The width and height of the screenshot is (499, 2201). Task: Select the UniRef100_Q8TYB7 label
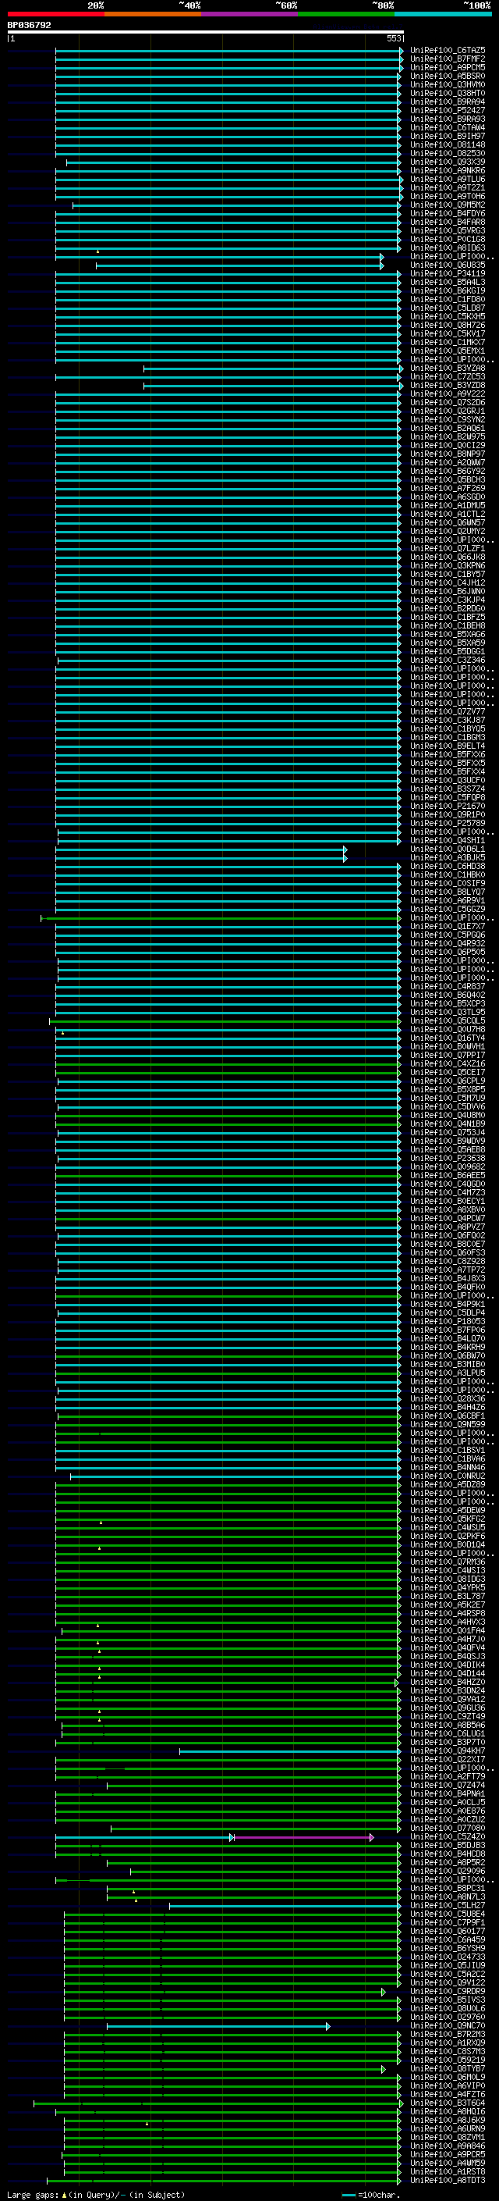click(447, 2069)
